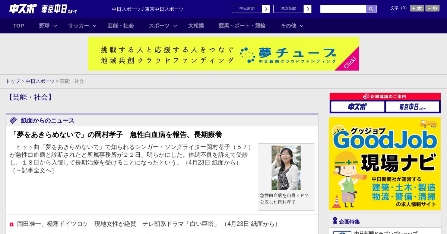
Task: Expand the 野球 dropdown chevron
Action: (55, 26)
